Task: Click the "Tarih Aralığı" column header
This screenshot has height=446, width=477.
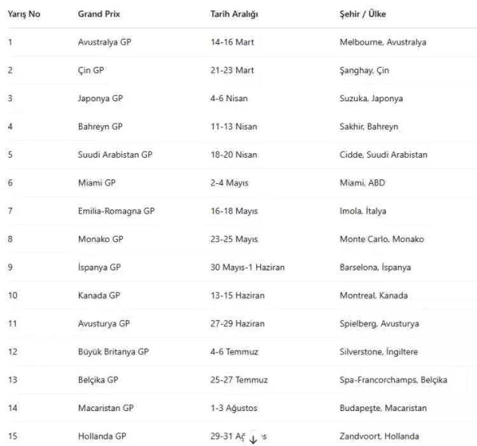Action: 234,14
